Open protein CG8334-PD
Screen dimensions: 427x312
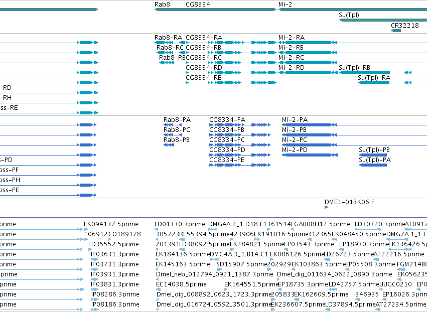227,150
